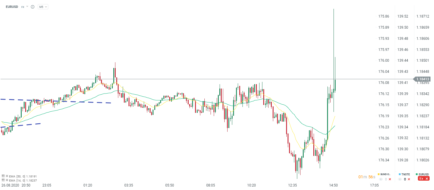Viewport: 434px width, 190px height.
Task: Expand the M5 timeframe dropdown
Action: pos(43,7)
